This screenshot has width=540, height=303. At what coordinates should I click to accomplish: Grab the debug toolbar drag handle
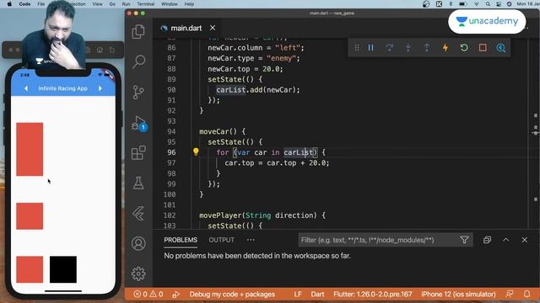[x=357, y=48]
